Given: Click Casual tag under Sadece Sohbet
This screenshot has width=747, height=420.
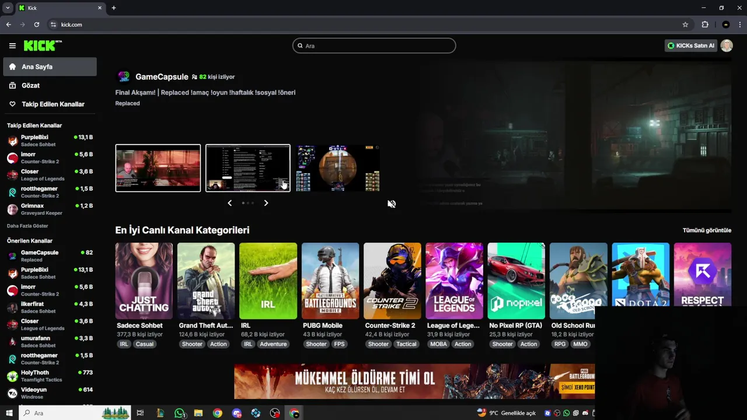Looking at the screenshot, I should point(145,344).
